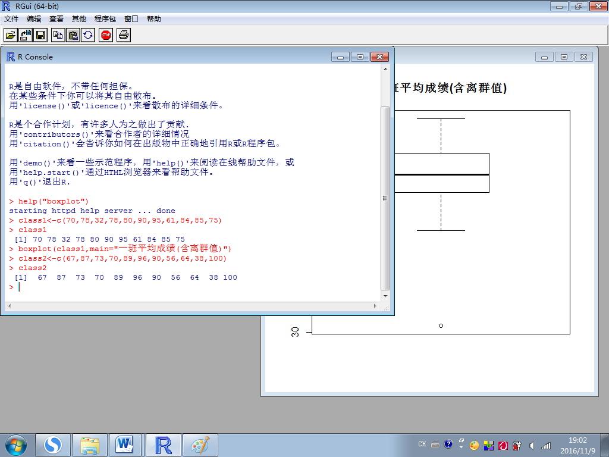Image resolution: width=609 pixels, height=457 pixels.
Task: Click the 'starting httpd help server' output line
Action: point(92,211)
